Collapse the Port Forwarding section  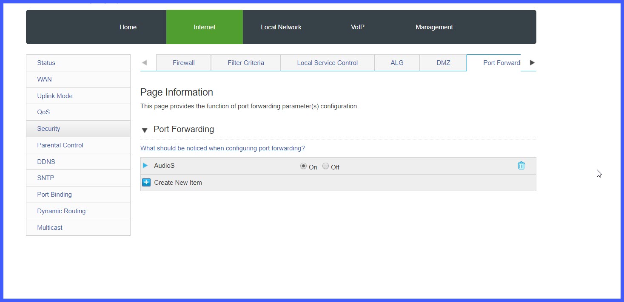[x=145, y=130]
